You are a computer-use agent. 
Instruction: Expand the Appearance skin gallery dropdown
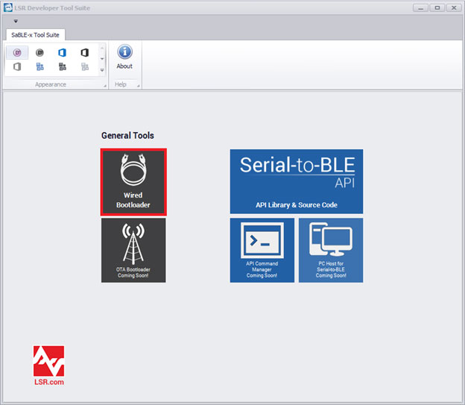coord(102,70)
